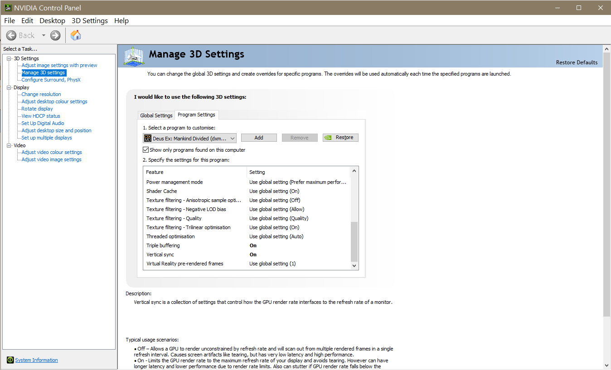
Task: Select the Trilinear optimisation row
Action: (x=247, y=227)
